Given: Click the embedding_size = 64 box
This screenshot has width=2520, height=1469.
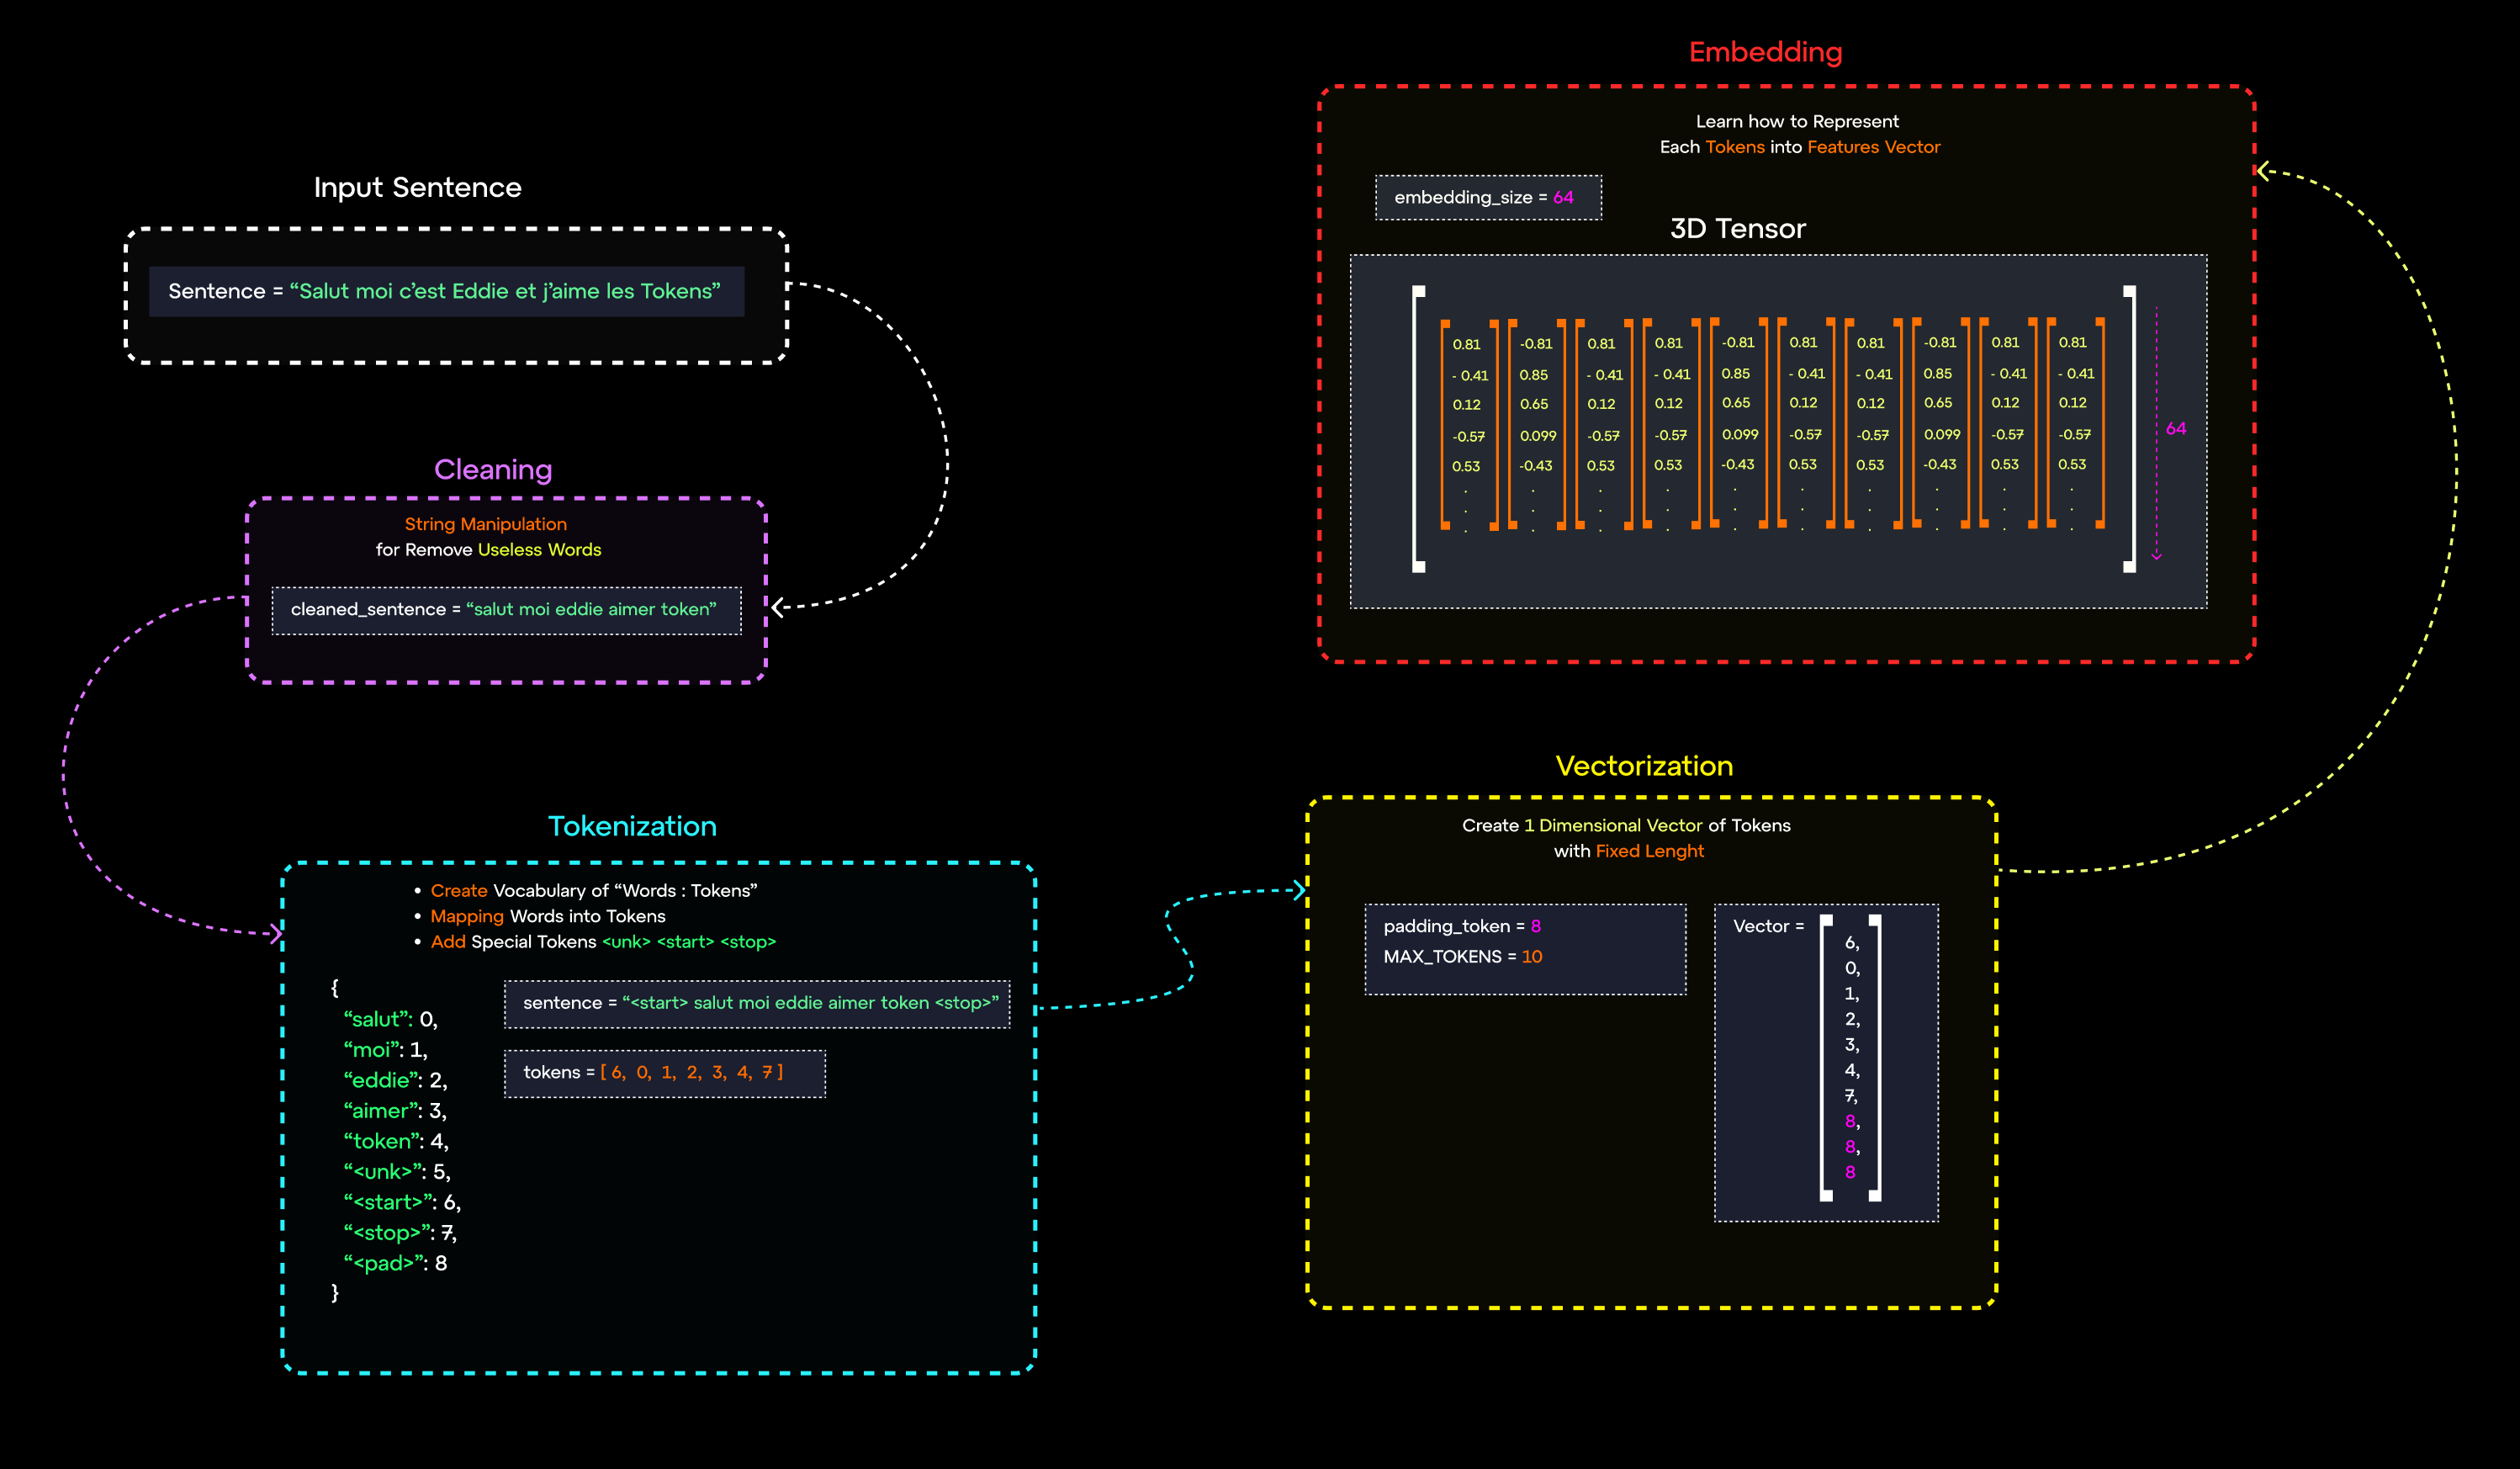Looking at the screenshot, I should pos(1487,198).
